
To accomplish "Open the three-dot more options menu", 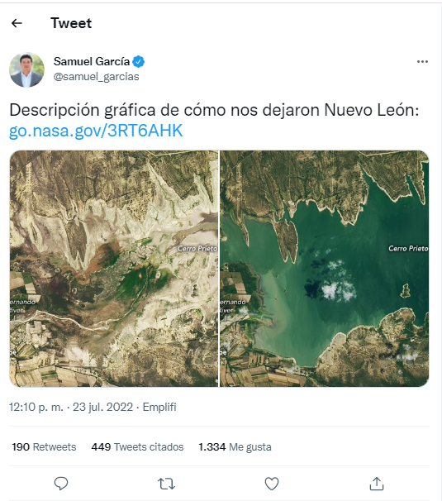I will coord(422,62).
